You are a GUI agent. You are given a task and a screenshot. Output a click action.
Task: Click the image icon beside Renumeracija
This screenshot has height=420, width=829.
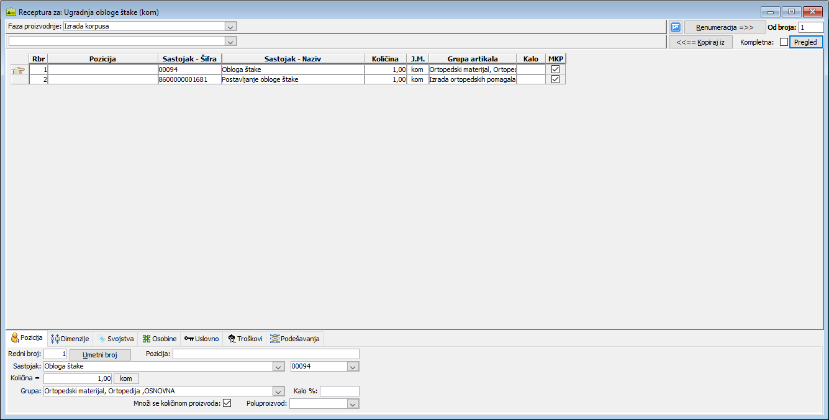676,27
